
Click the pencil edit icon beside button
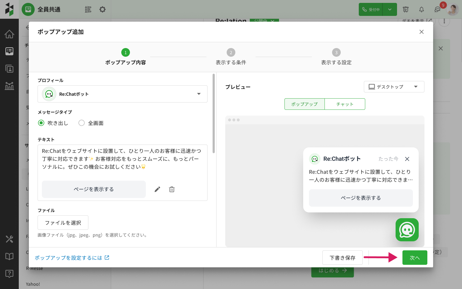pos(157,189)
